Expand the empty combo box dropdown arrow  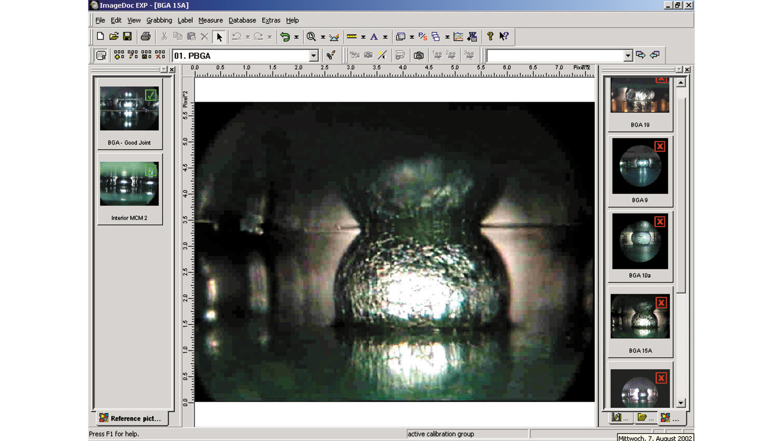pos(627,56)
